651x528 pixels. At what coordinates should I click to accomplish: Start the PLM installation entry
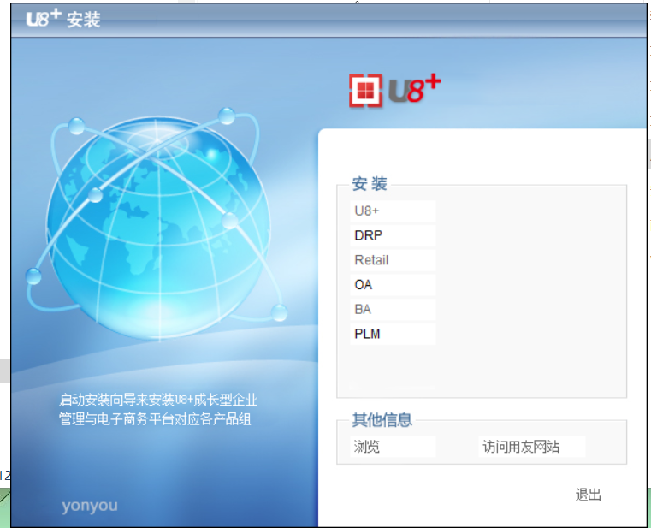pyautogui.click(x=393, y=334)
